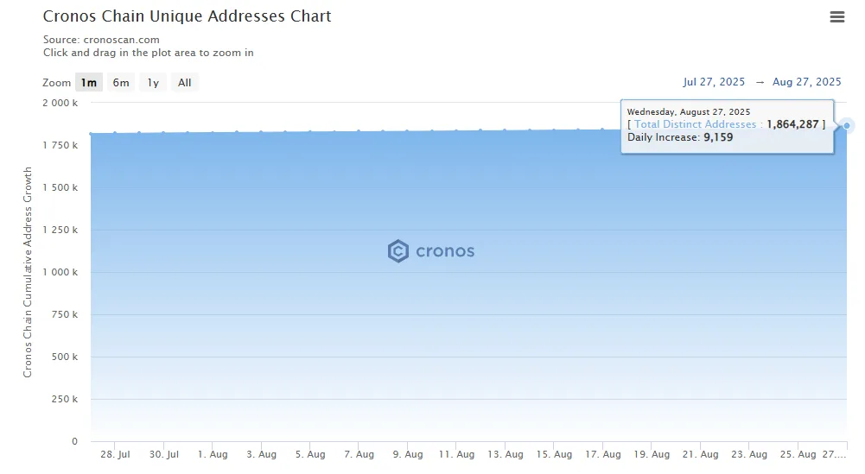Click the 'Total Distinct Addresses' tooltip label
Viewport: 865px width, 474px height.
[695, 124]
